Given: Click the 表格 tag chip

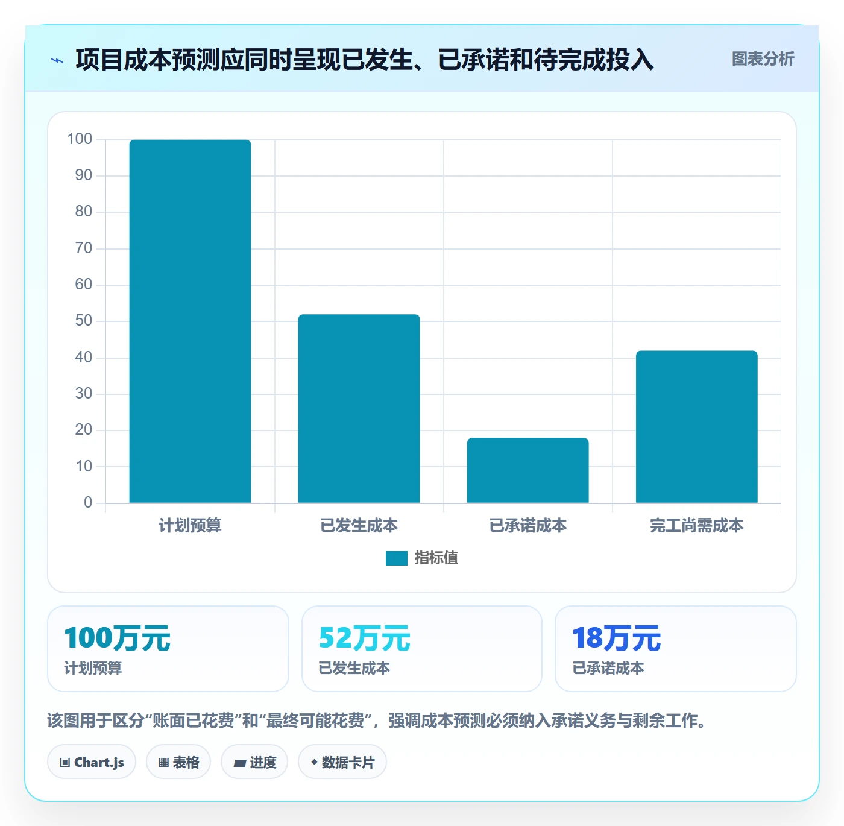Looking at the screenshot, I should point(178,762).
